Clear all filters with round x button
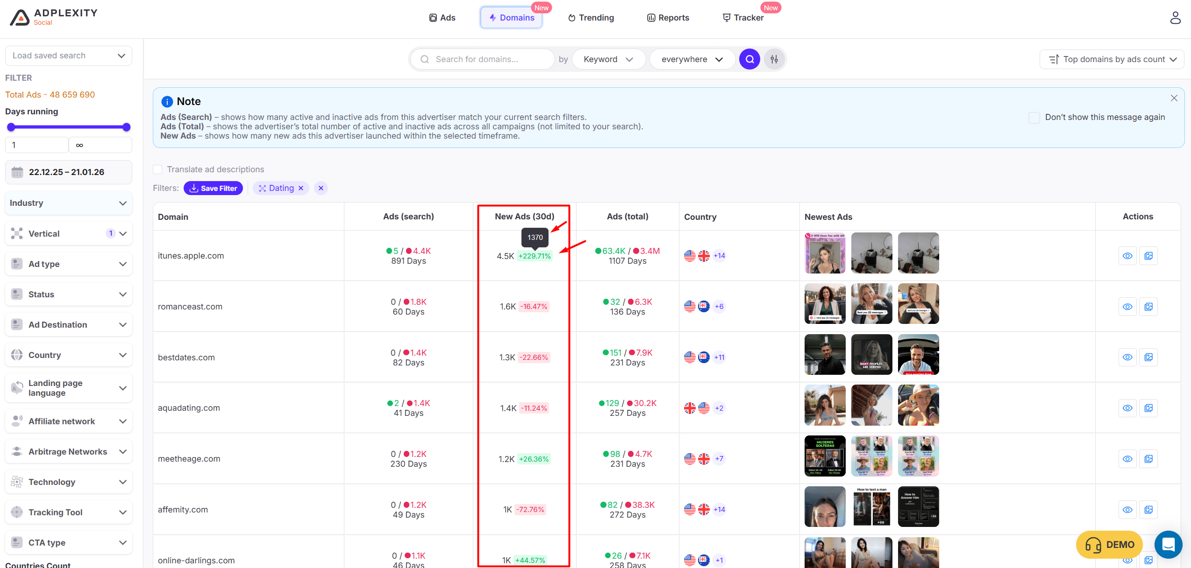This screenshot has height=568, width=1191. [321, 188]
